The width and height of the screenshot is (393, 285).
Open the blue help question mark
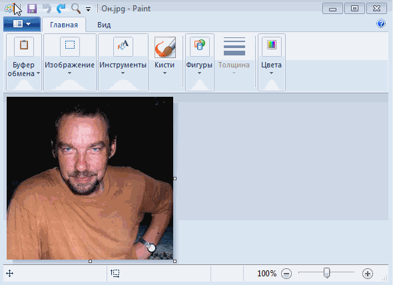(381, 23)
